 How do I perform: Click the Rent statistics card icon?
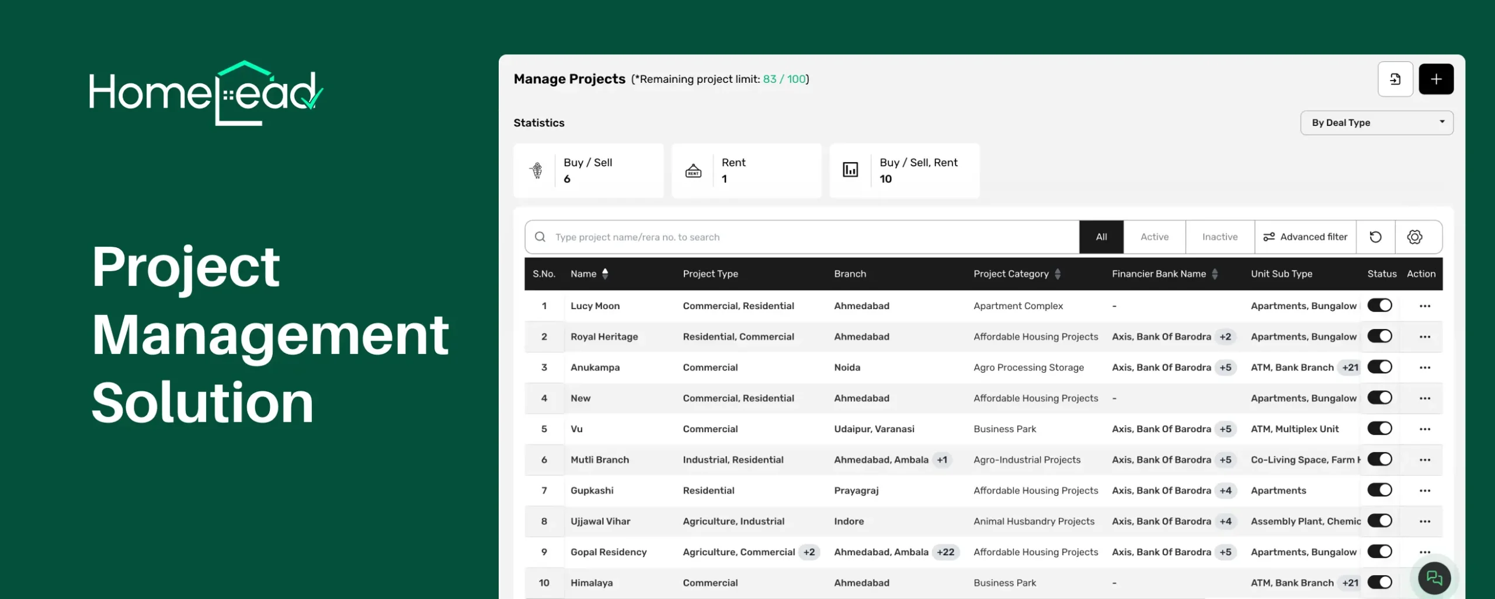(694, 170)
